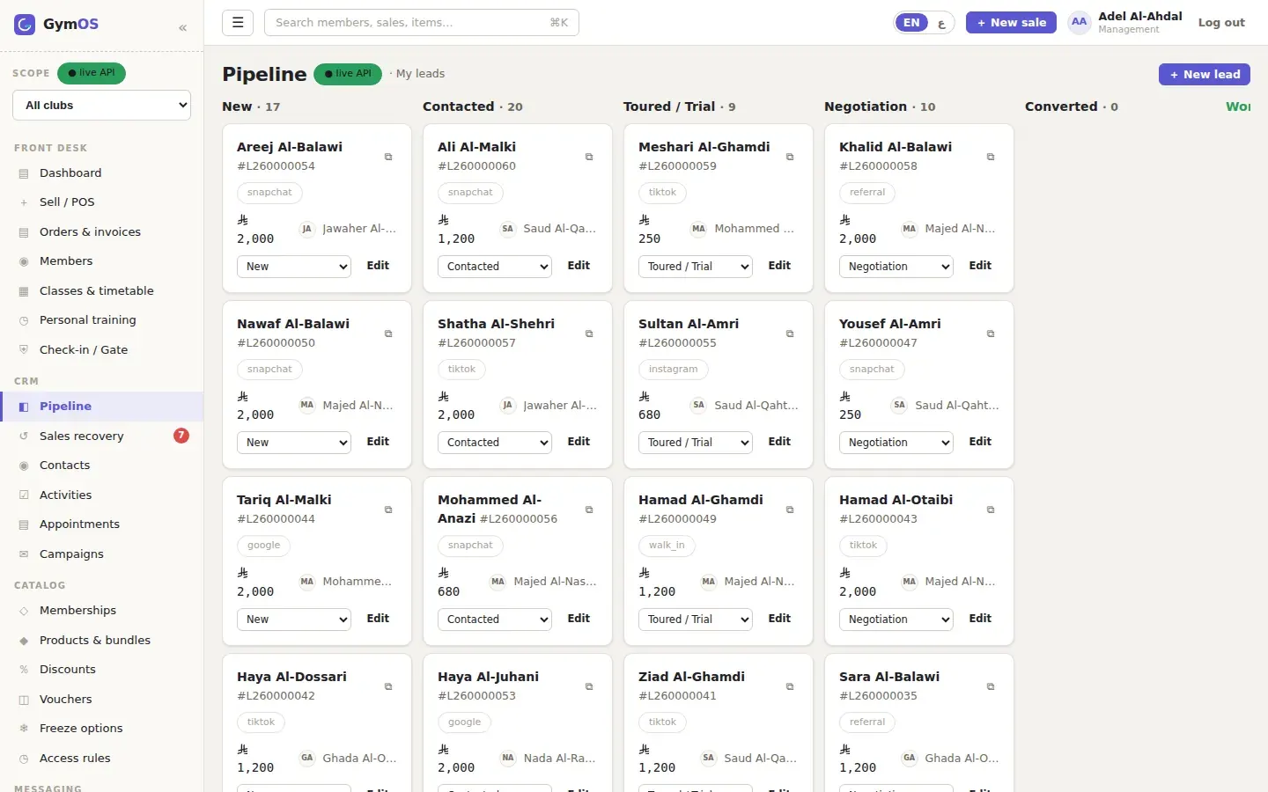Open Memberships catalog page
This screenshot has width=1268, height=792.
[x=101, y=611]
